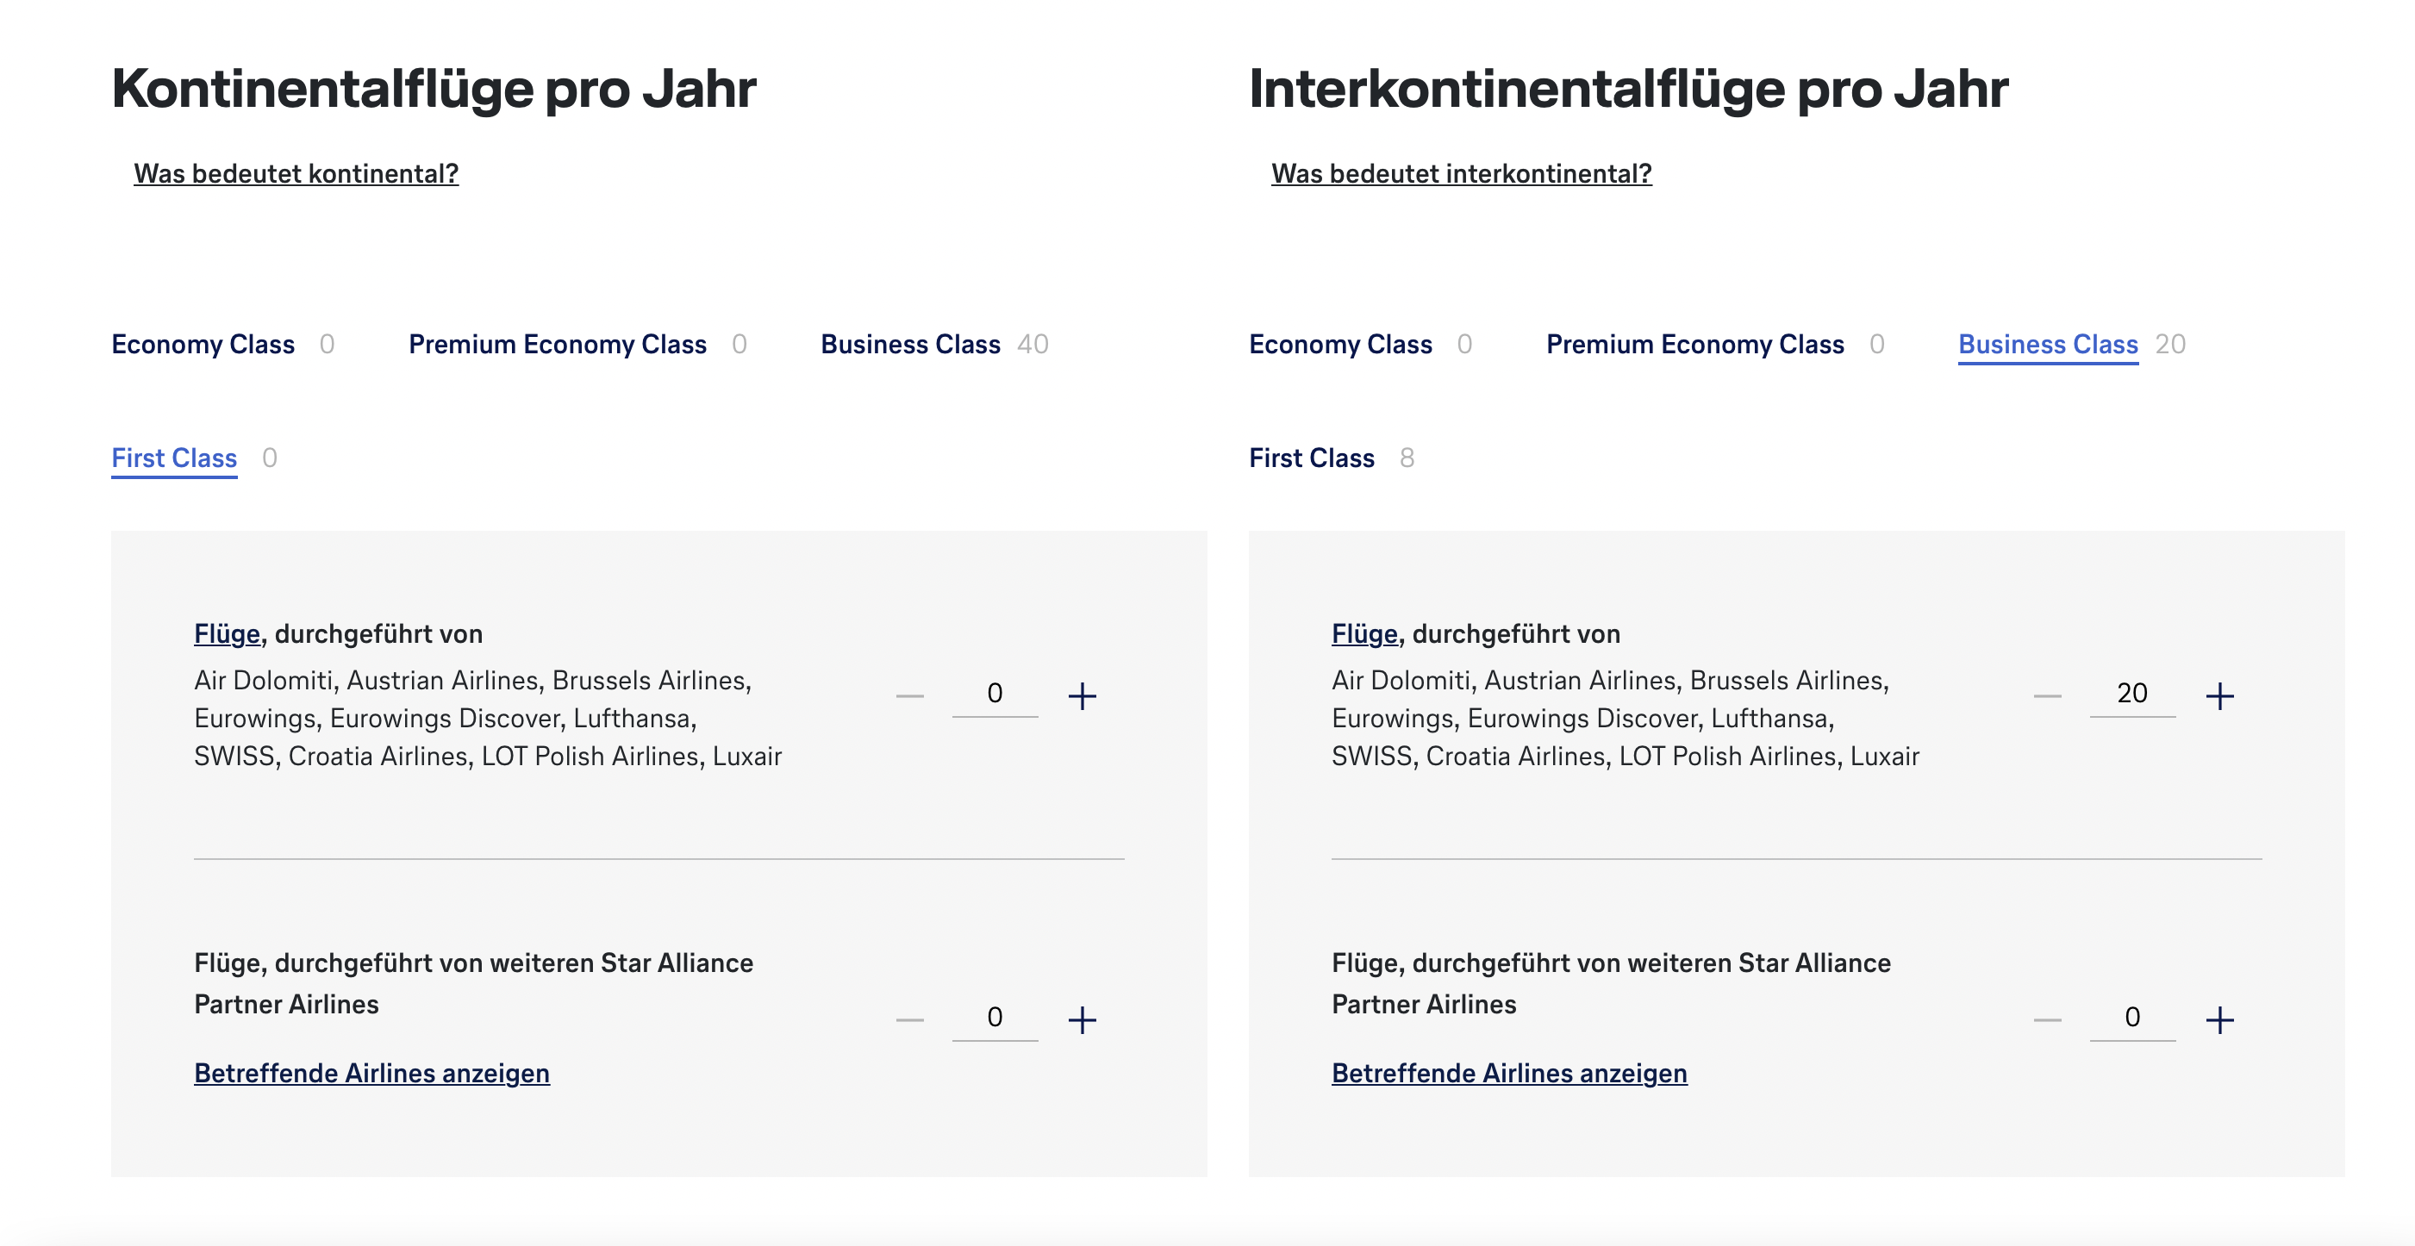Select intercontinental Economy Class tab

click(1339, 344)
